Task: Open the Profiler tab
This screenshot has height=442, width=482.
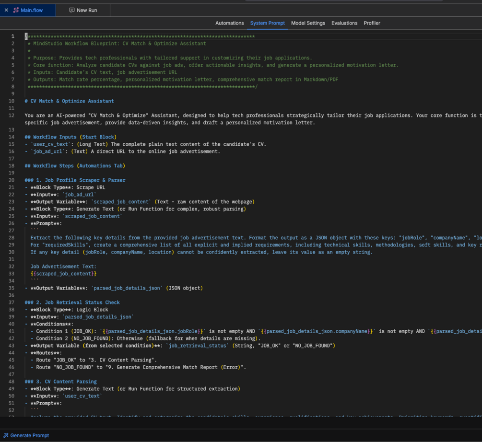Action: coord(372,23)
